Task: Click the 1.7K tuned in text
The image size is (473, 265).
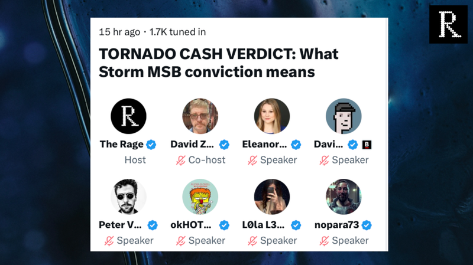Action: click(x=177, y=32)
